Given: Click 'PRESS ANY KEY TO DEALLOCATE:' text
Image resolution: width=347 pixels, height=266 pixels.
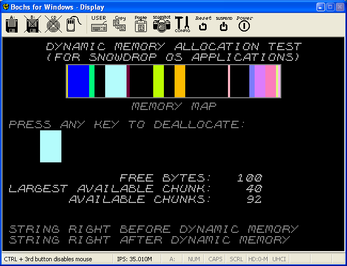Looking at the screenshot, I should click(x=127, y=124).
